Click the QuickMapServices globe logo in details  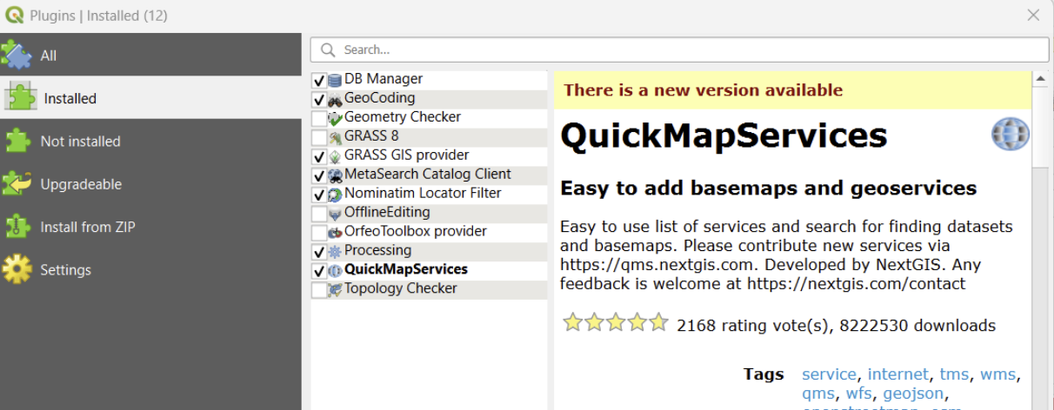point(1010,135)
